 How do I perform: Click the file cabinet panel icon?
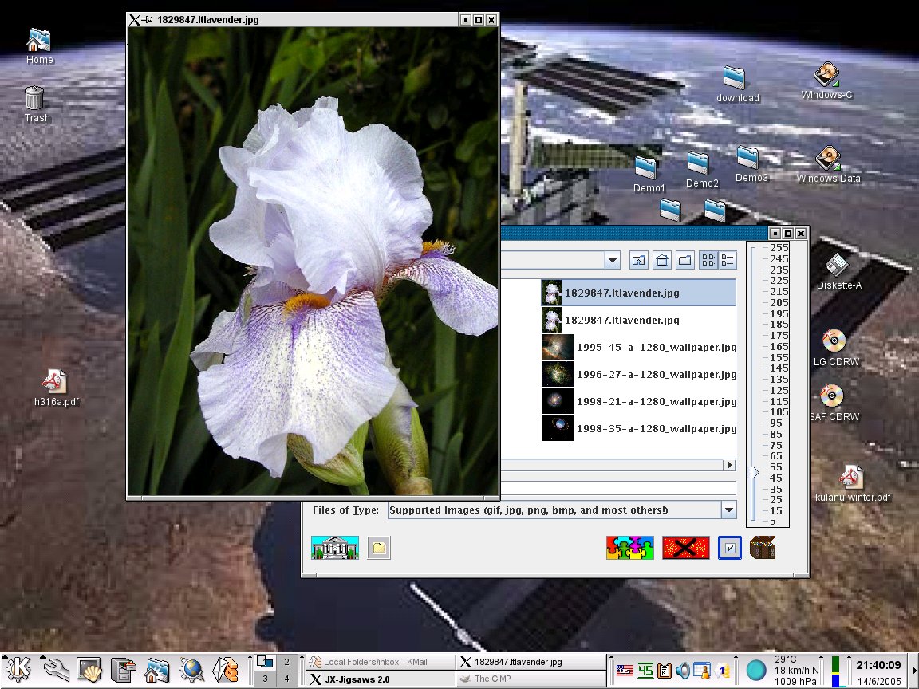click(x=124, y=670)
